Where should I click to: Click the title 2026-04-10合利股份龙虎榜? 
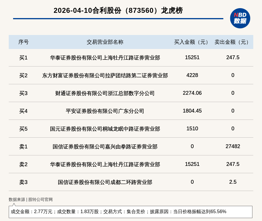click(x=118, y=10)
